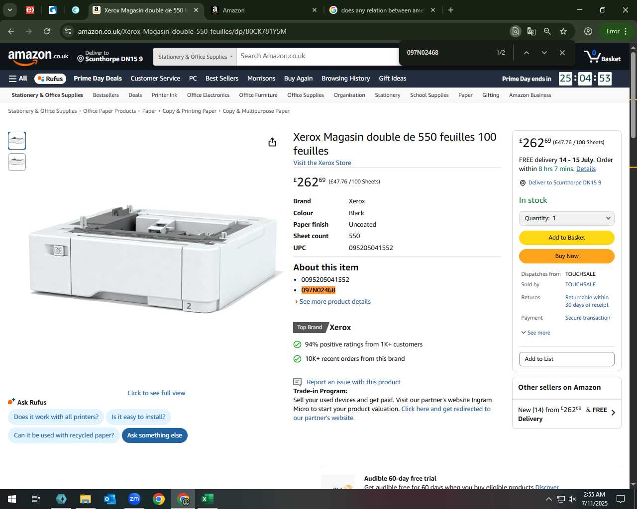Click the find-bar previous result arrow
The height and width of the screenshot is (509, 637).
tap(526, 53)
